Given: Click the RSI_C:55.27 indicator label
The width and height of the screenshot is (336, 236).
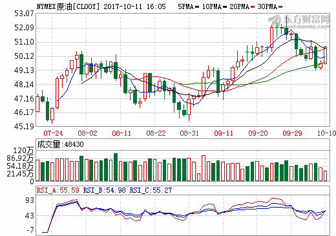Looking at the screenshot, I should (x=151, y=190).
